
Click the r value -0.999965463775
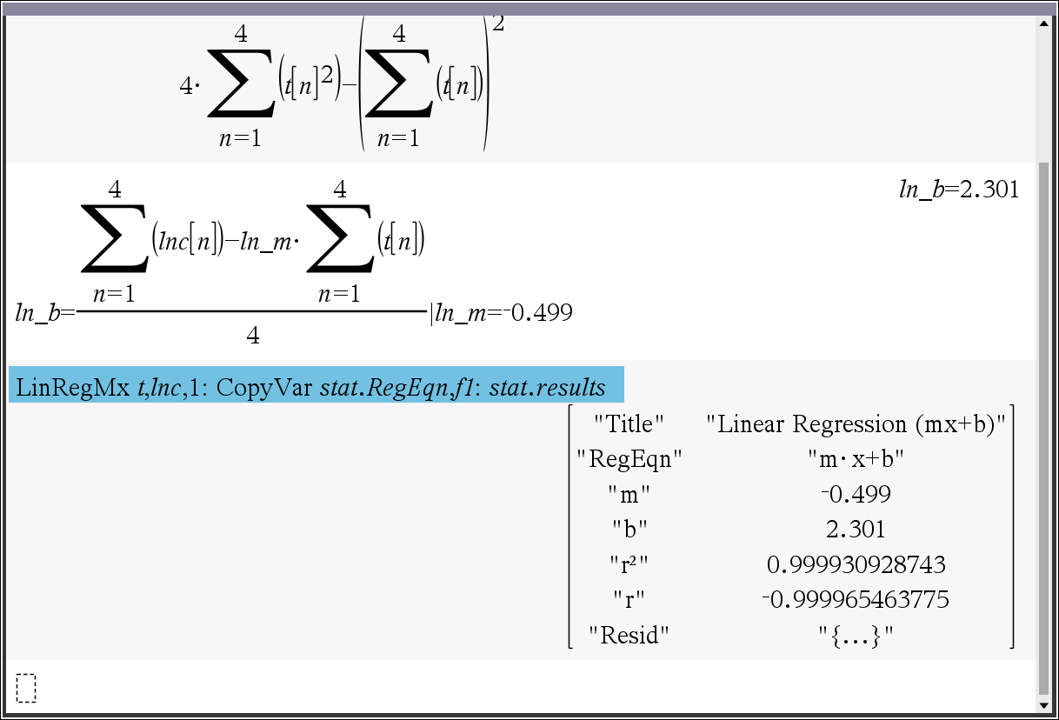(x=856, y=600)
